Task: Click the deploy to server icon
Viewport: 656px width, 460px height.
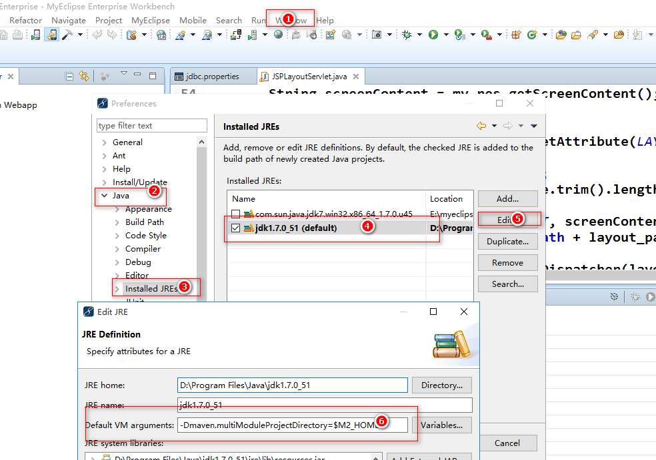Action: pos(237,35)
